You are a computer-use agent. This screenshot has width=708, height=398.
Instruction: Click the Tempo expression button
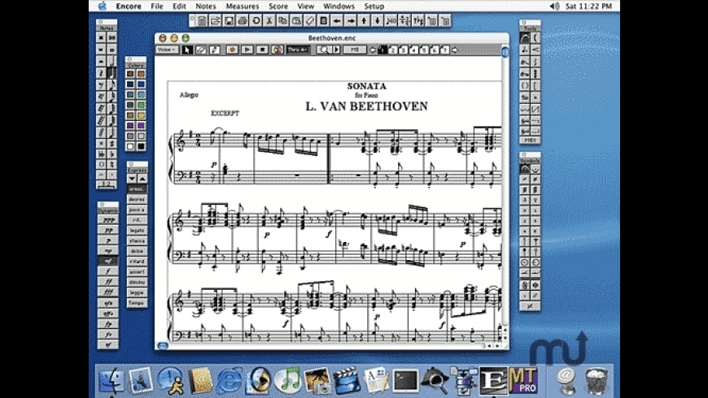[137, 303]
